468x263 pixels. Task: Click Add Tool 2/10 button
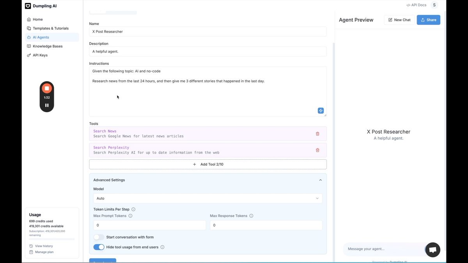(x=208, y=164)
